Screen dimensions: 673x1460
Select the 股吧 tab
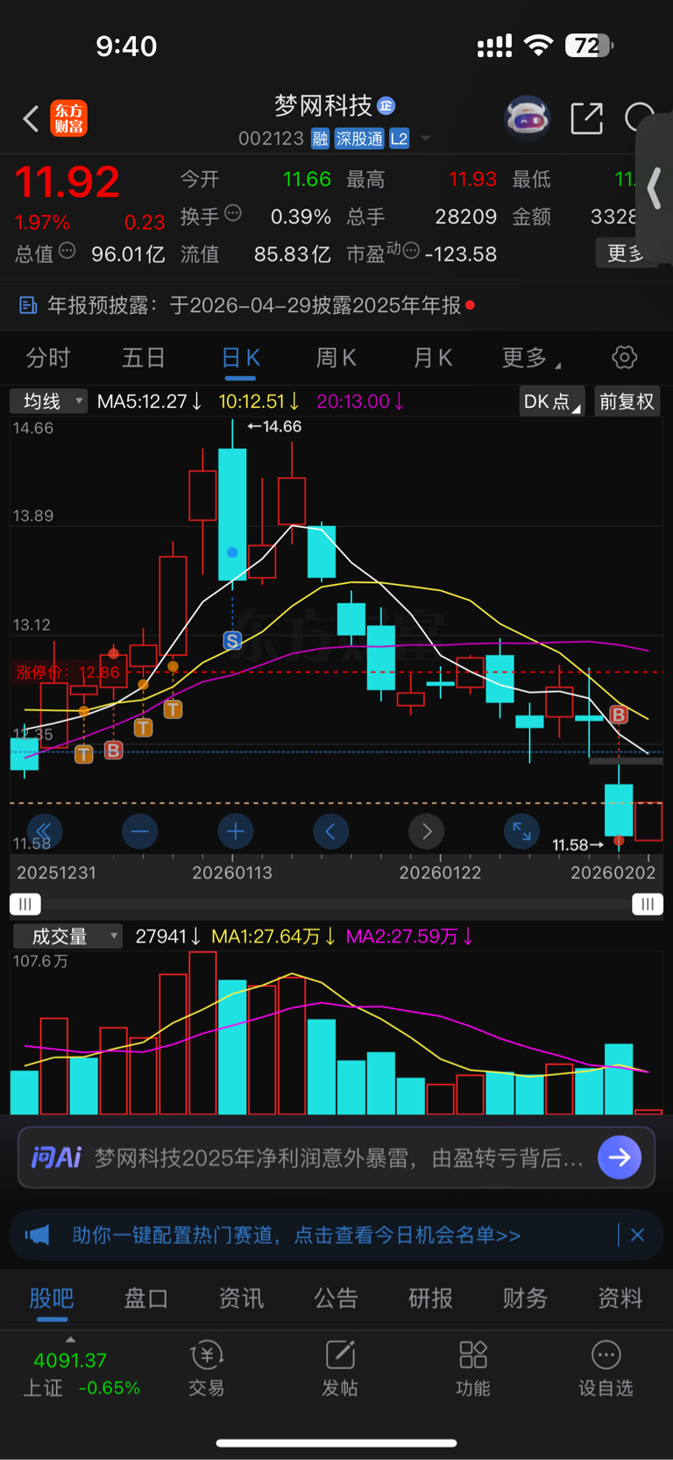pyautogui.click(x=52, y=1299)
